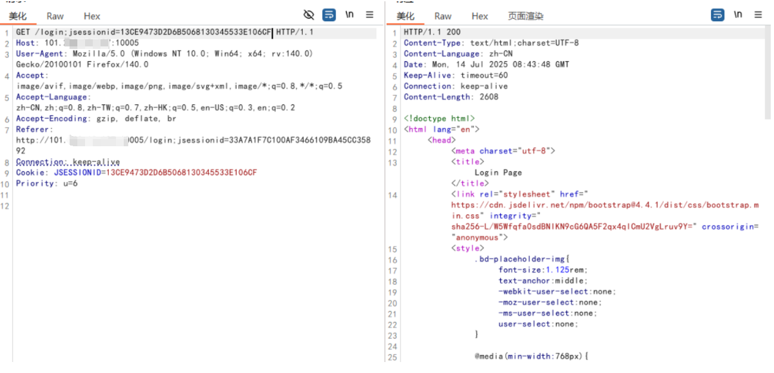Viewport: 774px width, 373px height.
Task: Click the crossed-eye icon in request panel
Action: click(309, 15)
